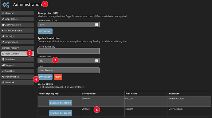This screenshot has height=118, width=212.
Task: Generate the report for User Account row
Action: pos(61,113)
